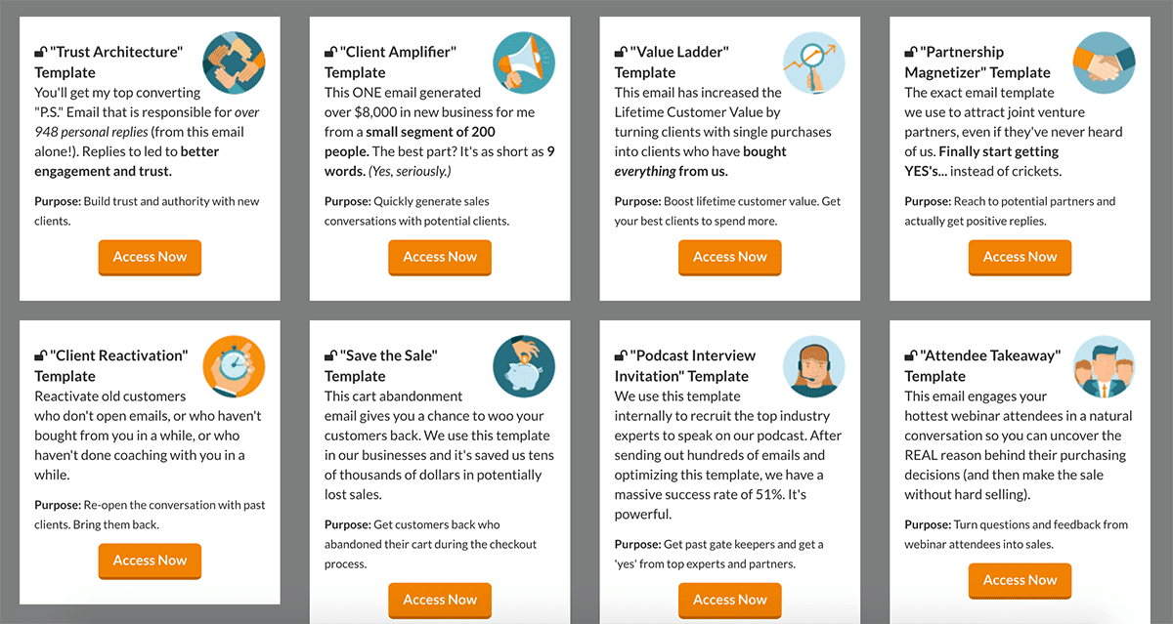Access the Attendee Takeaway template now
This screenshot has height=624, width=1173.
1021,580
